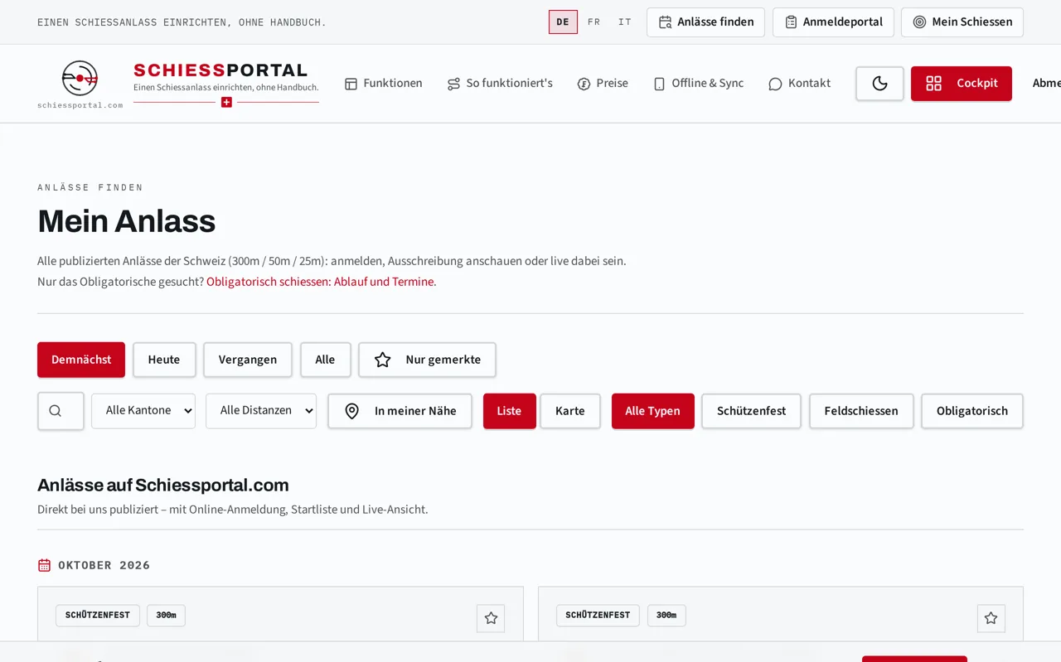Open Mein Schiessen
Screen dimensions: 1061x662
point(962,22)
